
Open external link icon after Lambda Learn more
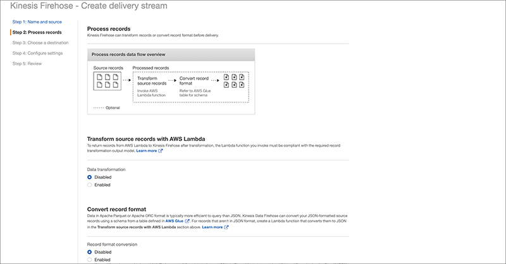pos(161,152)
